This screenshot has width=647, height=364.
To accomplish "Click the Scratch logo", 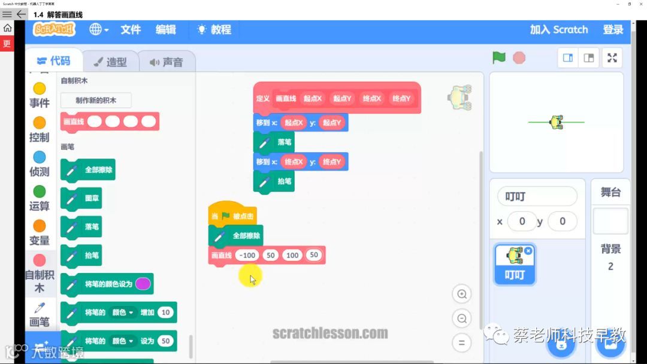I will 54,29.
